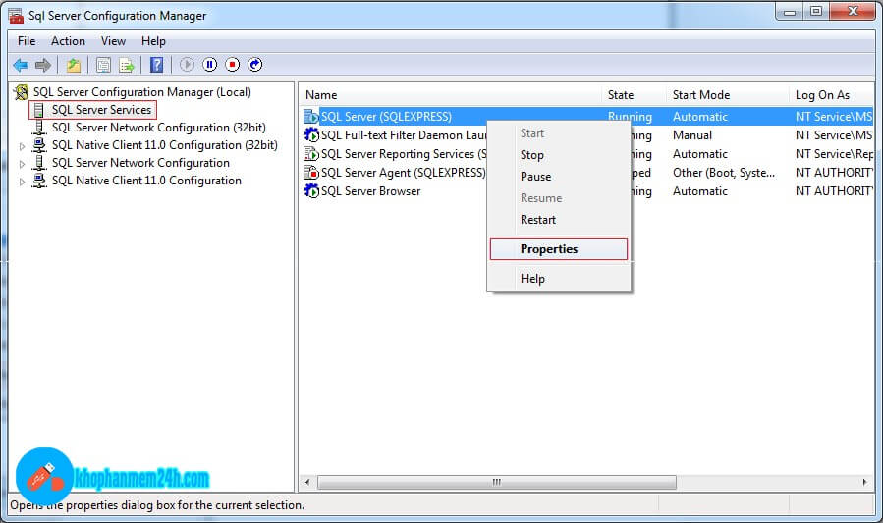
Task: Choose Properties in the context menu
Action: coord(549,249)
